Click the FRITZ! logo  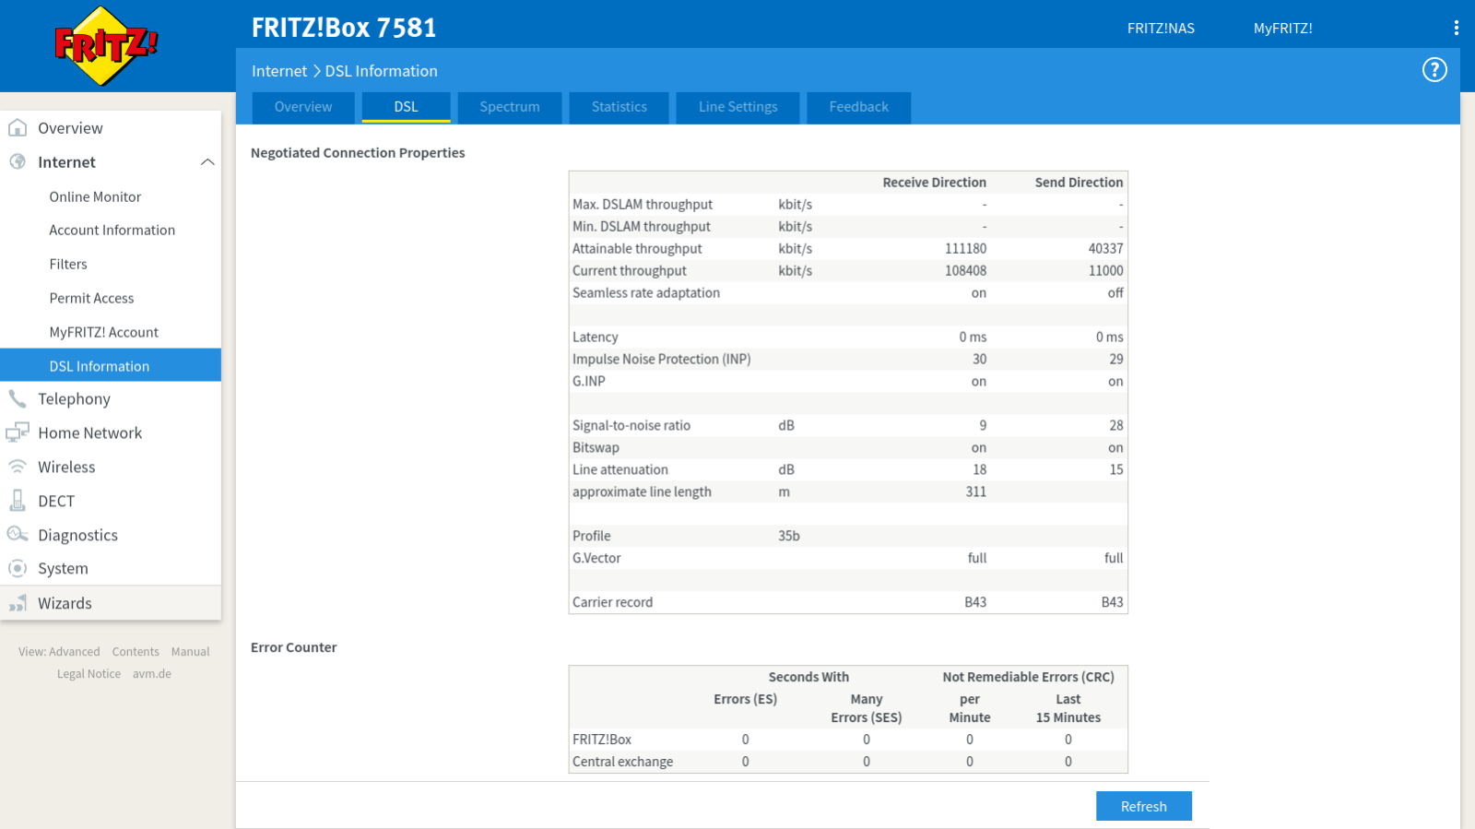coord(107,46)
